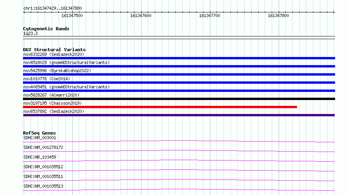Open the DGV Structural Variants track title

coord(54,50)
